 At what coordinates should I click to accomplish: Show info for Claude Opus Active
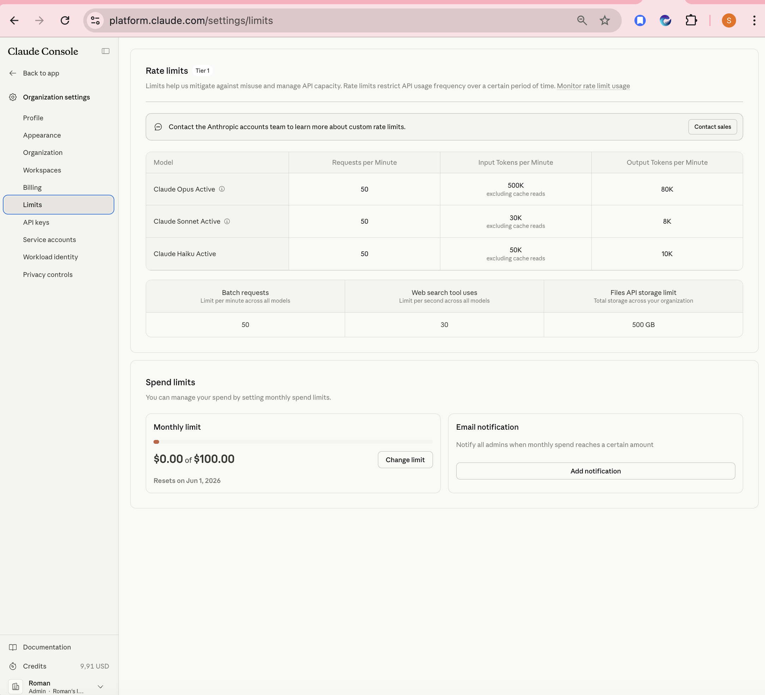(x=222, y=189)
